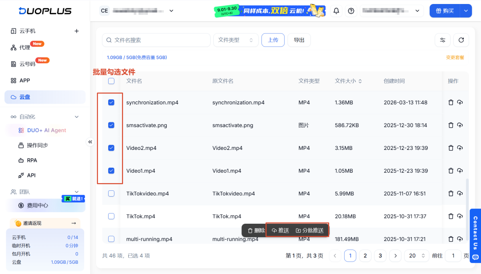Open the filter settings sliders icon
481x274 pixels.
tap(443, 40)
